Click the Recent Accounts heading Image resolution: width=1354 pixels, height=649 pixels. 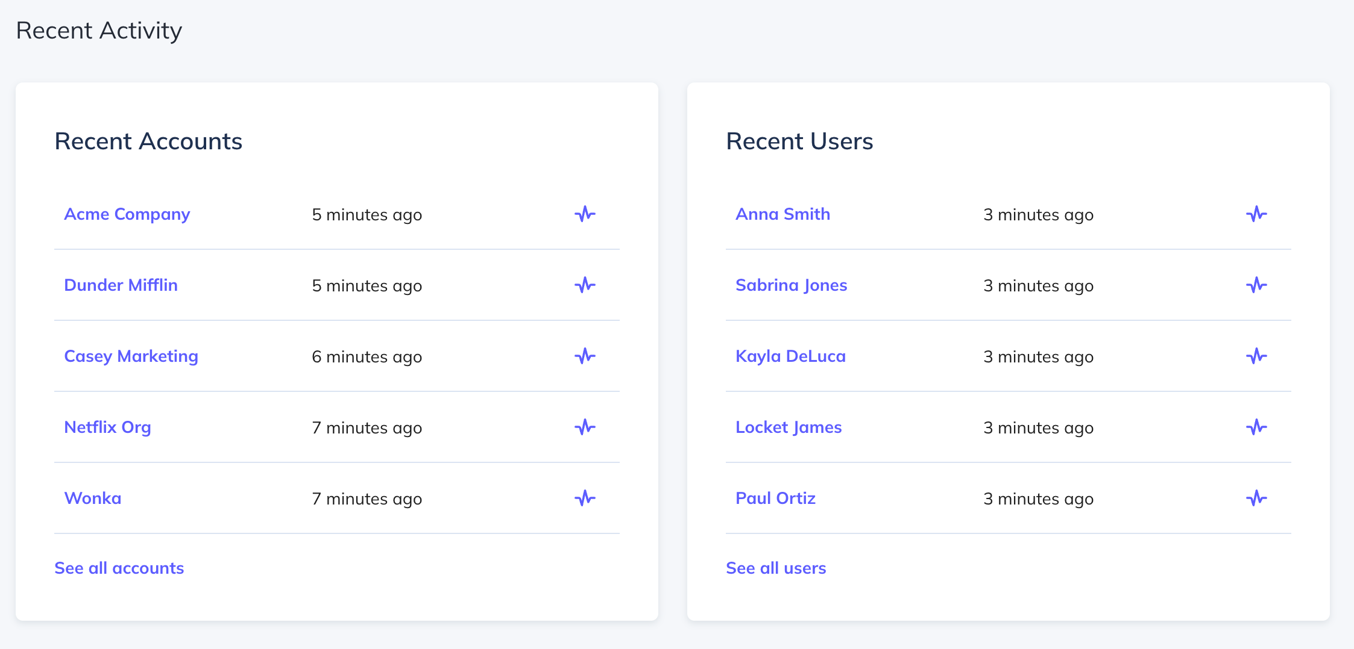(148, 141)
